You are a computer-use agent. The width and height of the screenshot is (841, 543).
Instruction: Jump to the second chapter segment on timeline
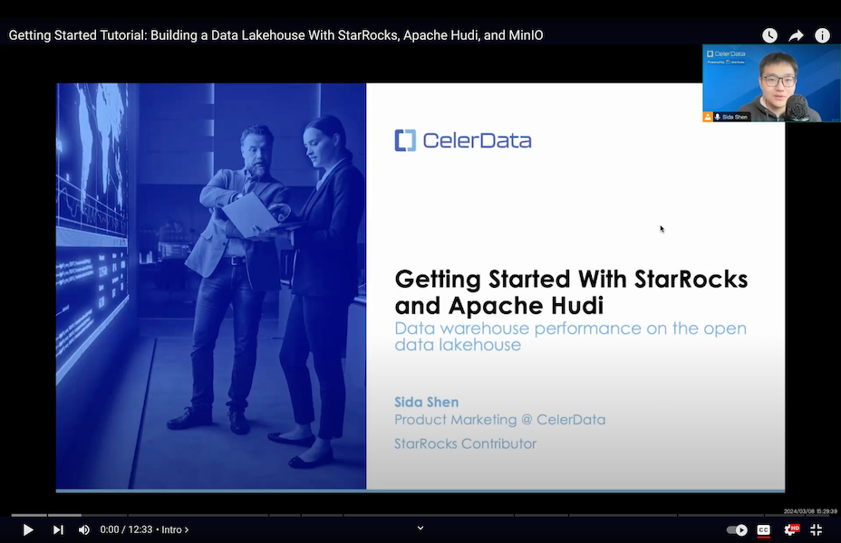(65, 515)
